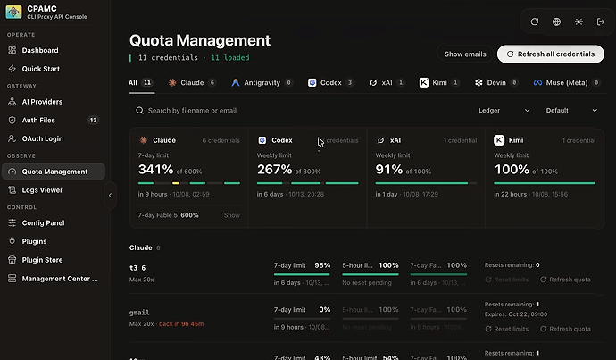Open the Ledger view dropdown
Image resolution: width=616 pixels, height=360 pixels.
tap(504, 111)
